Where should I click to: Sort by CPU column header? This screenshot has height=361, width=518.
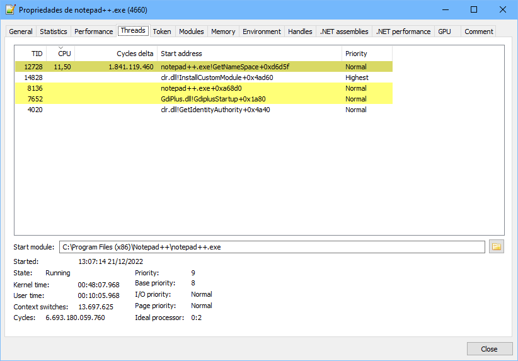click(x=60, y=54)
